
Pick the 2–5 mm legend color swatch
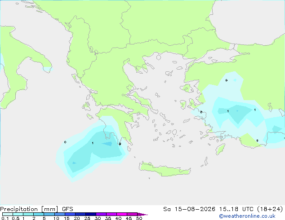pos(39,214)
